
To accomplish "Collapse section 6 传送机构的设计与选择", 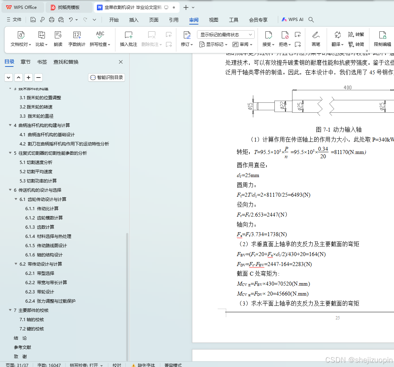I will [x=10, y=190].
